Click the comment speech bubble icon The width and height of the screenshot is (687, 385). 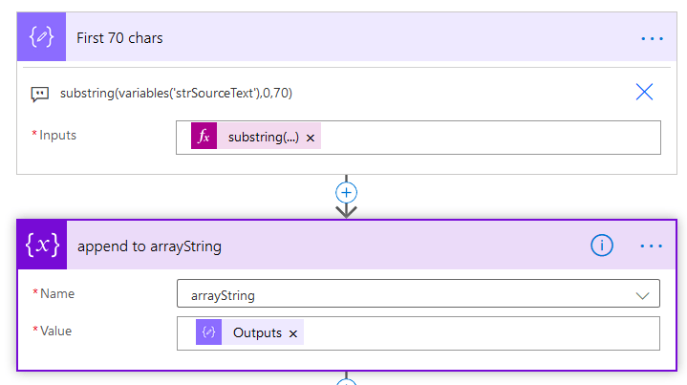(x=40, y=93)
